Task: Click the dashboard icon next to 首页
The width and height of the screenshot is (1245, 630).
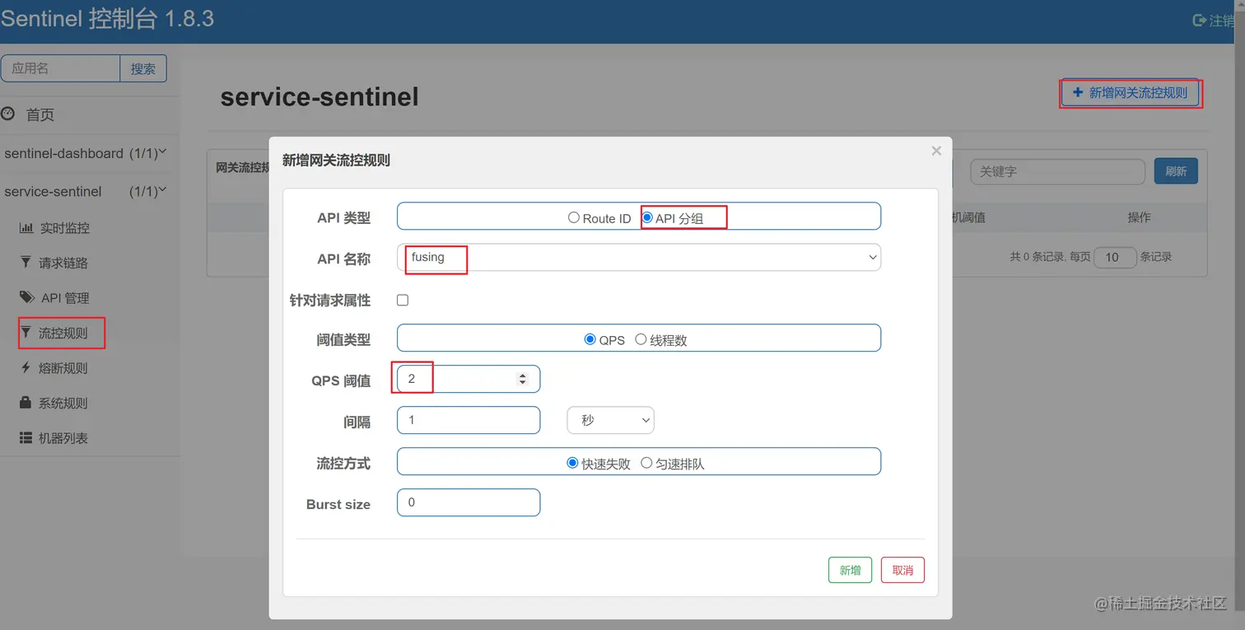Action: 8,114
